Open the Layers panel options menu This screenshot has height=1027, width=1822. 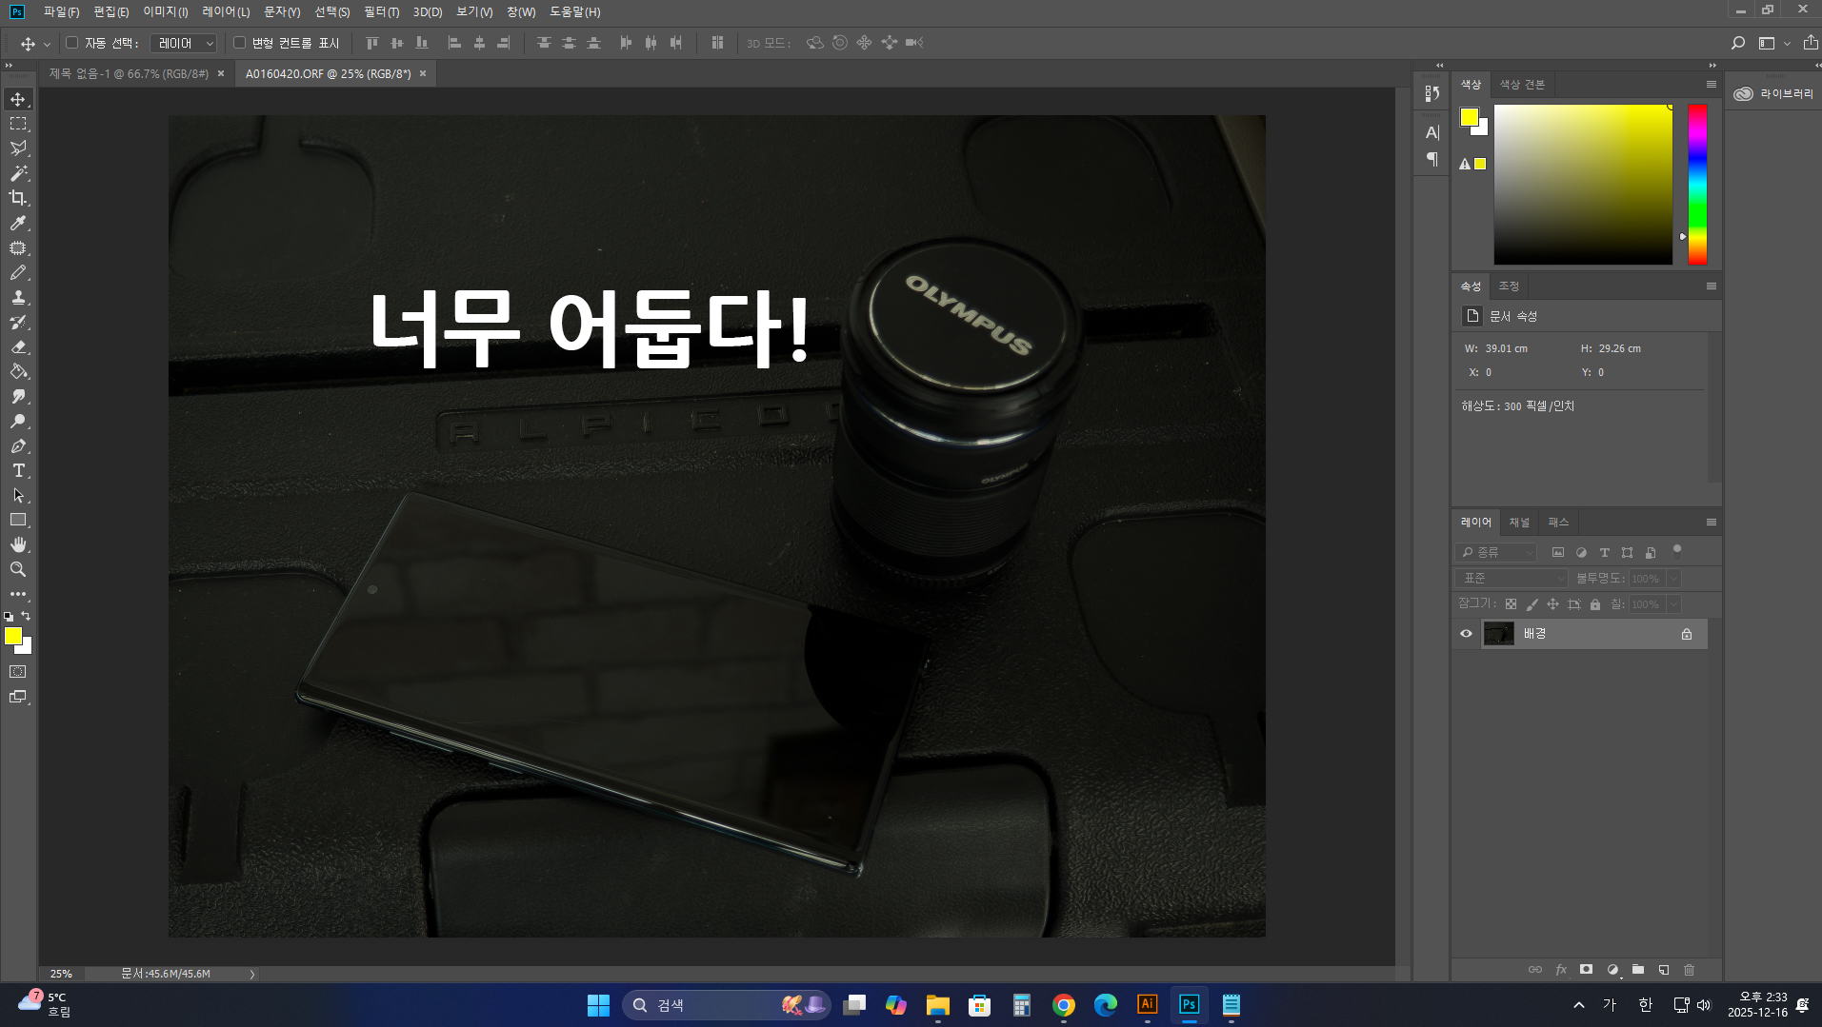pos(1712,523)
